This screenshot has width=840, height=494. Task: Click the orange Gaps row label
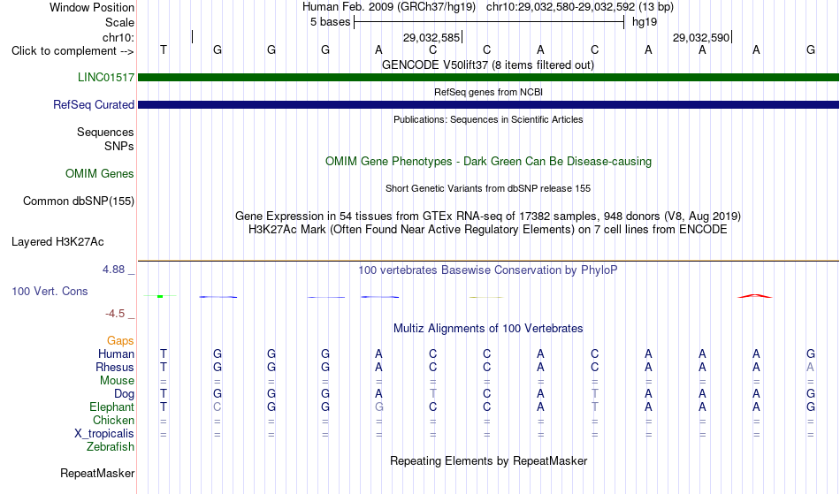pyautogui.click(x=120, y=340)
